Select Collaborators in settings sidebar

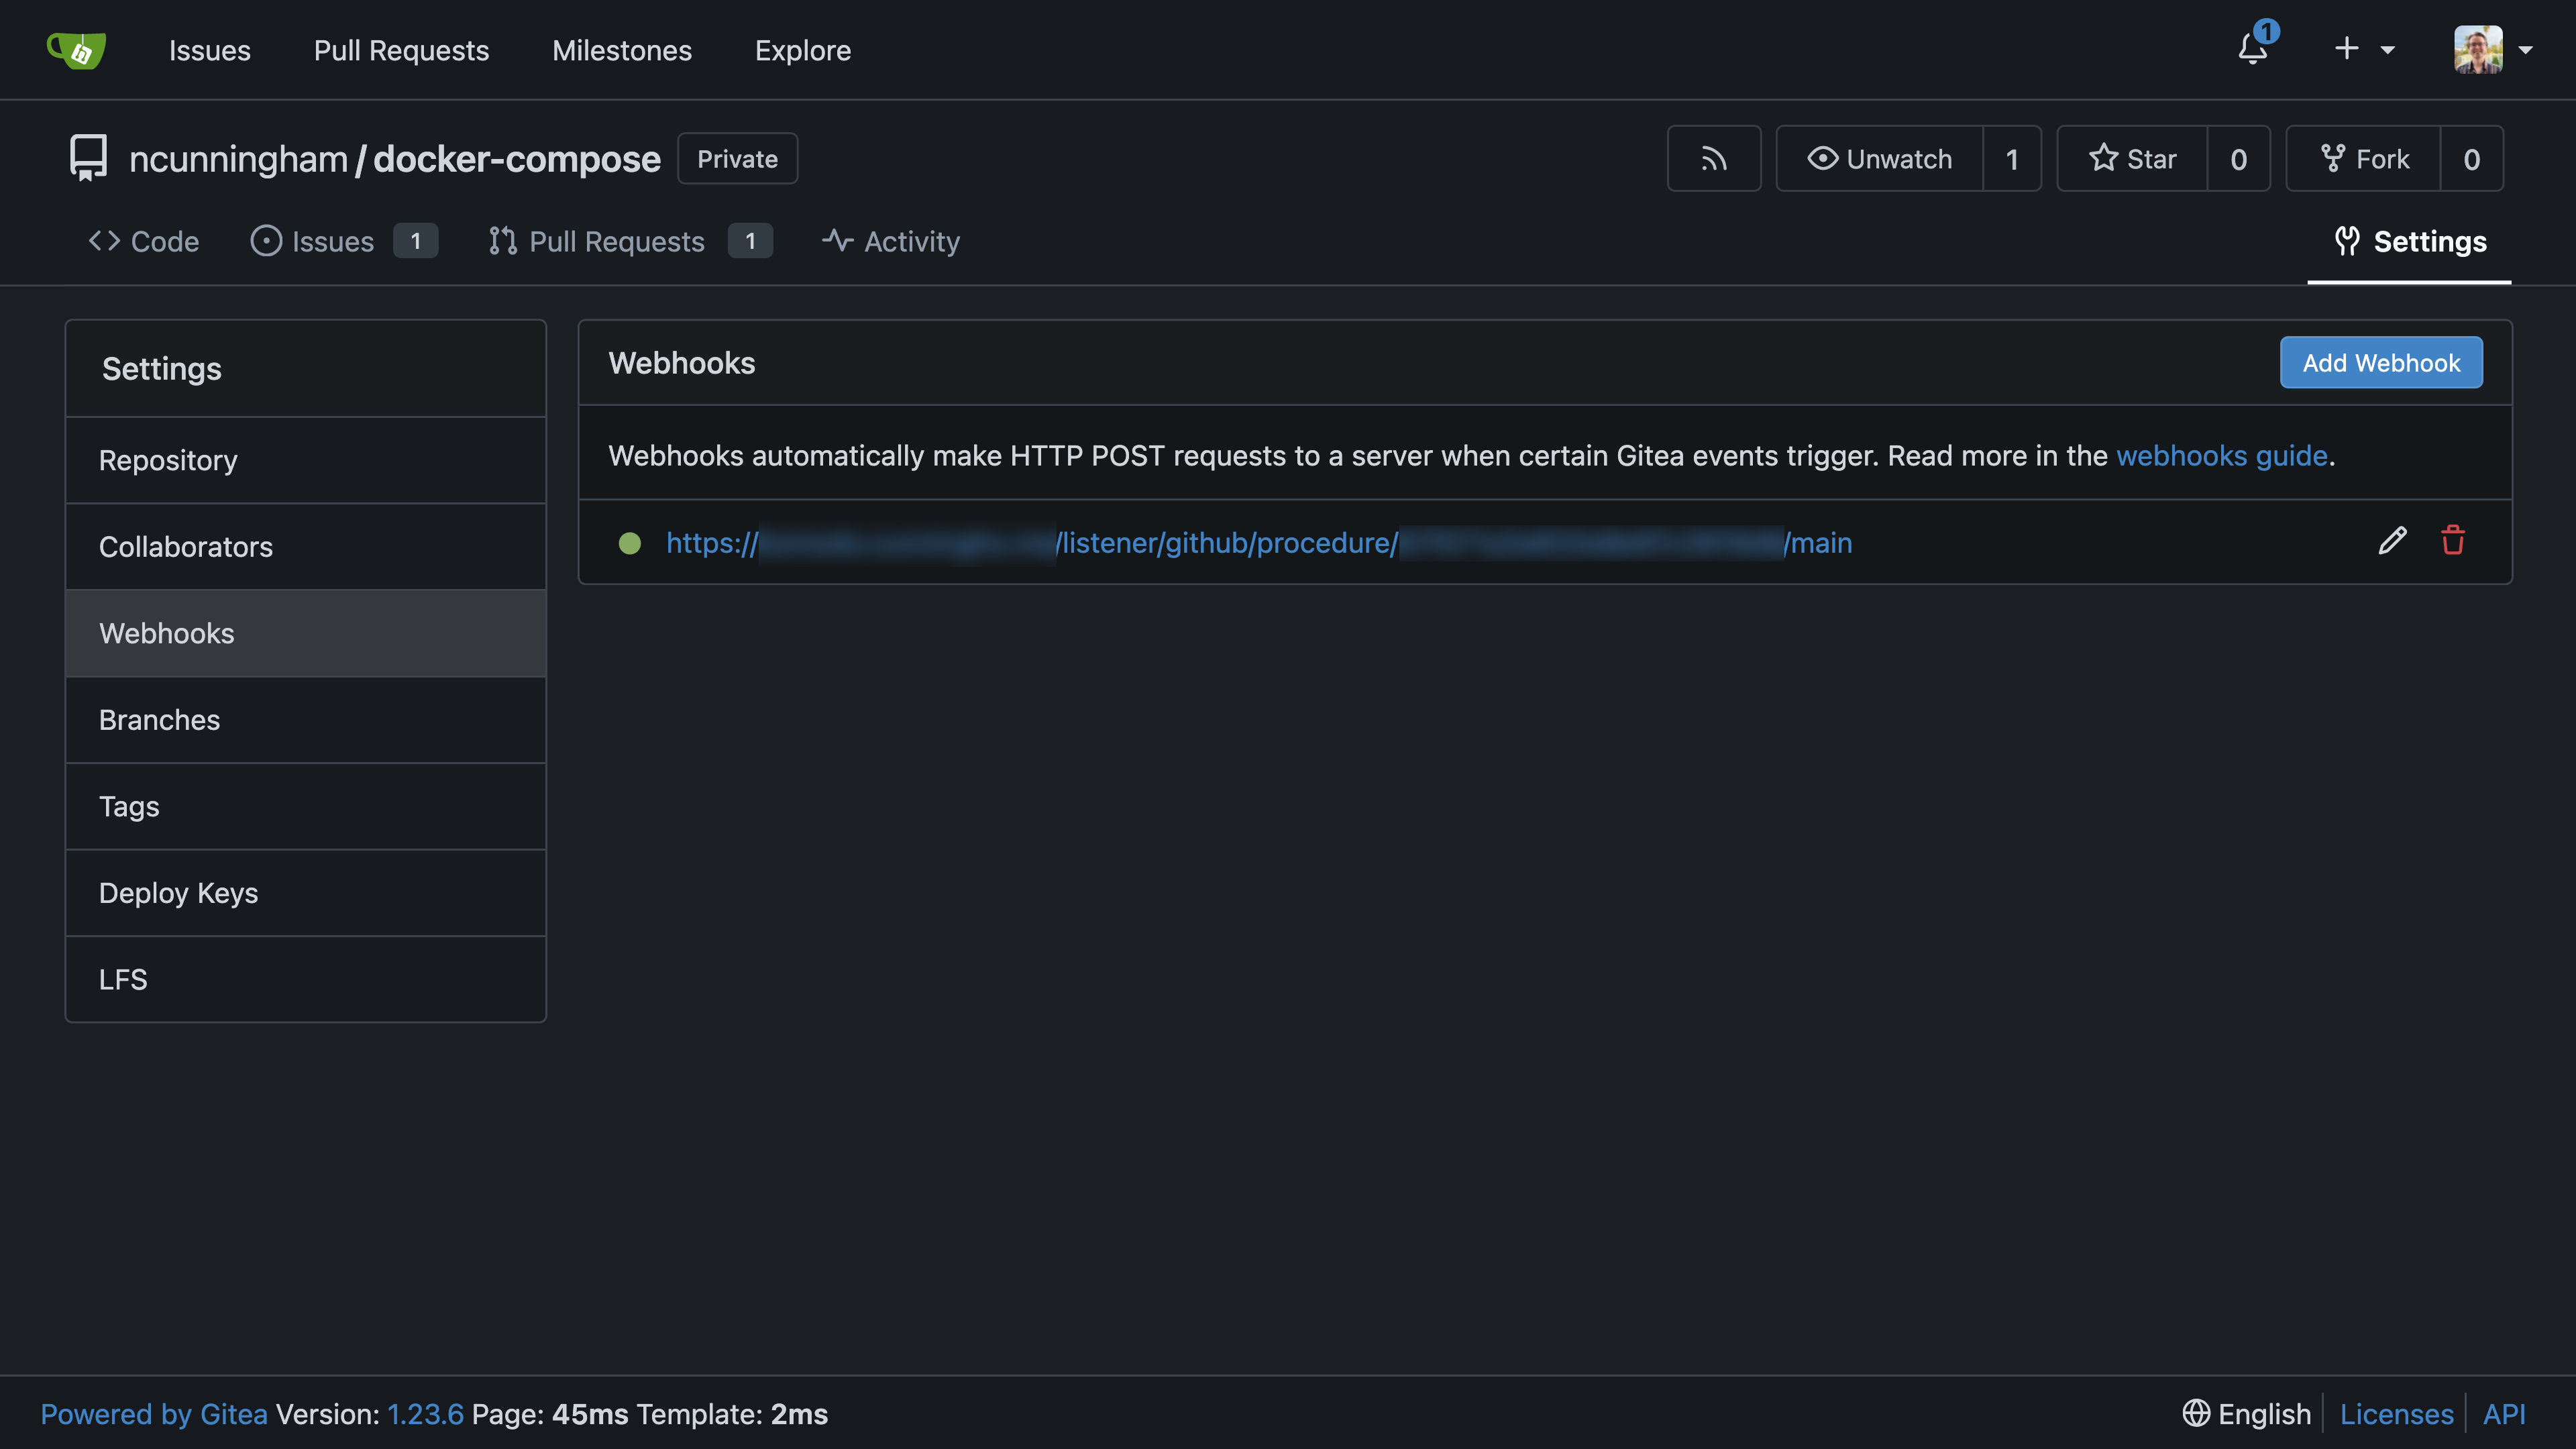(x=306, y=547)
